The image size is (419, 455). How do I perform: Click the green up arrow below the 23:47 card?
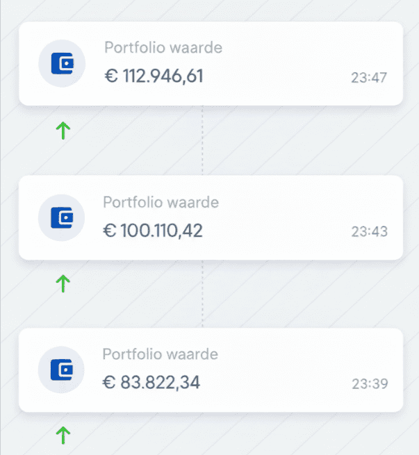click(x=63, y=129)
